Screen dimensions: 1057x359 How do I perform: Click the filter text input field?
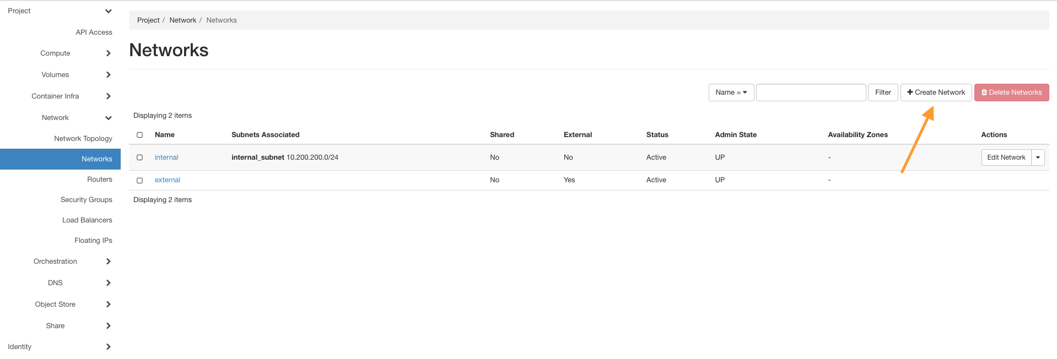(811, 93)
